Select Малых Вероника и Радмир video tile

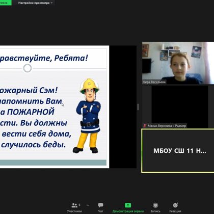coord(178,106)
